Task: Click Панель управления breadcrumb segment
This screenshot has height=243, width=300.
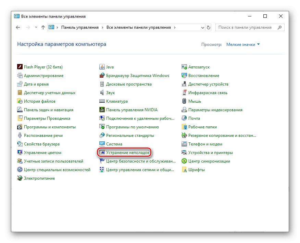Action: [x=80, y=27]
